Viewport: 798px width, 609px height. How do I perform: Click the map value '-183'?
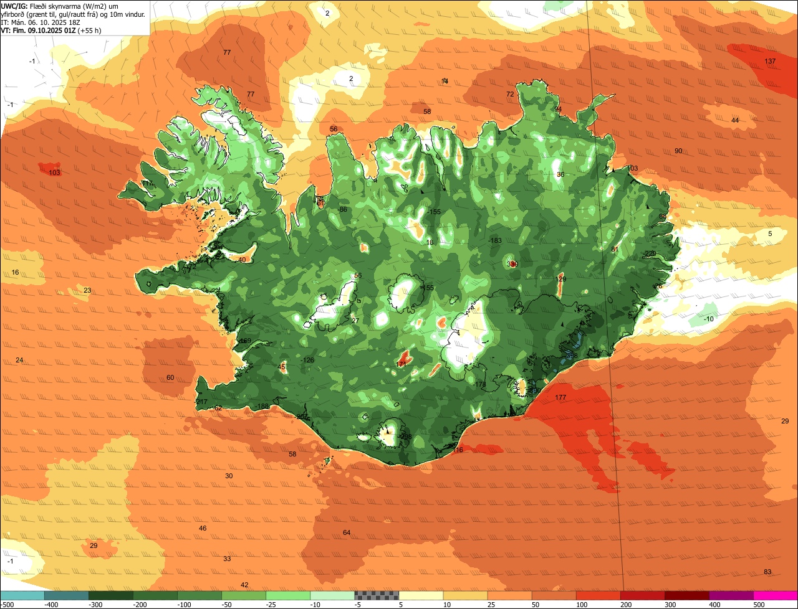point(496,240)
